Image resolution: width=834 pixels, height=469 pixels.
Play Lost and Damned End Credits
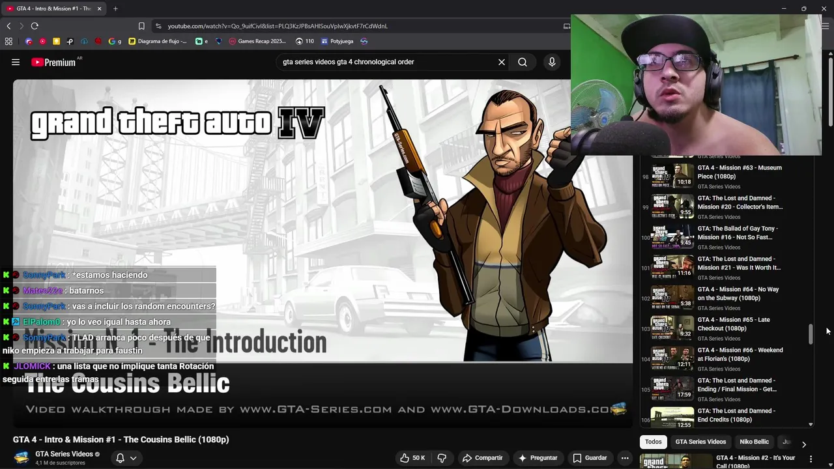(x=723, y=418)
